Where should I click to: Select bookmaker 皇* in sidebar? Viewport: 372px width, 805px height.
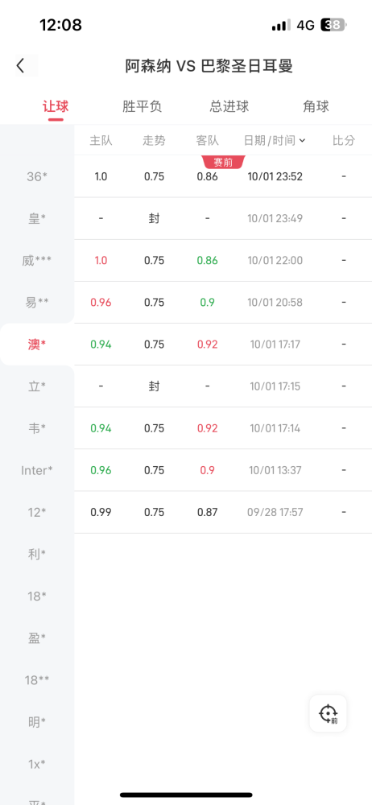point(37,219)
